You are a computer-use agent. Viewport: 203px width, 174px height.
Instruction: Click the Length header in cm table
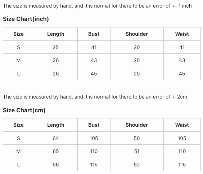tap(56, 125)
